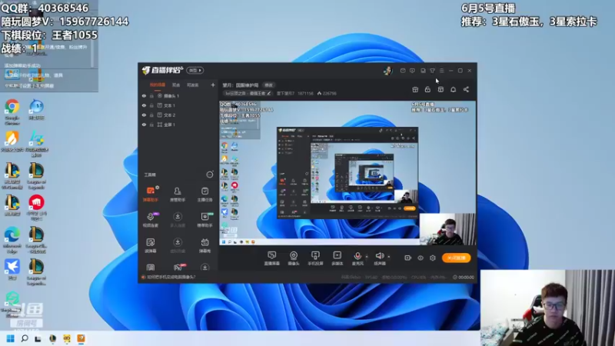This screenshot has height=346, width=615.
Task: Toggle preview eye icon in bottom bar
Action: click(x=421, y=258)
